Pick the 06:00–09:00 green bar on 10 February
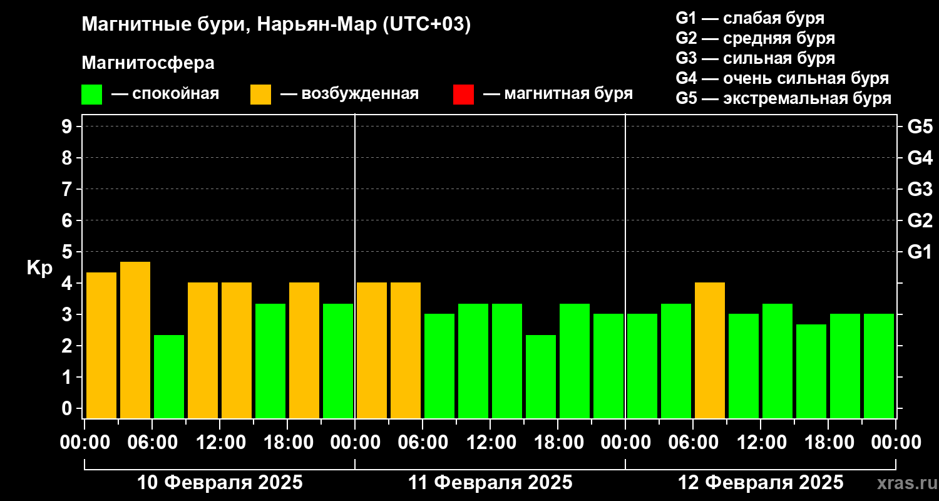The width and height of the screenshot is (939, 501). point(169,376)
